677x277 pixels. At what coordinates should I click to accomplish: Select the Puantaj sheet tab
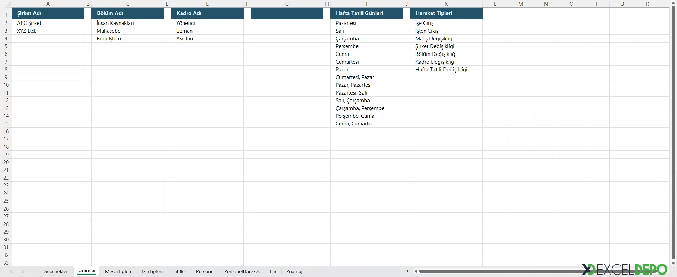pos(294,271)
